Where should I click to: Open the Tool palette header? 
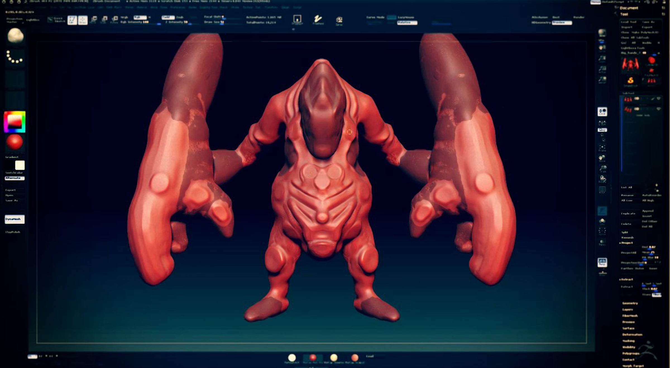624,14
